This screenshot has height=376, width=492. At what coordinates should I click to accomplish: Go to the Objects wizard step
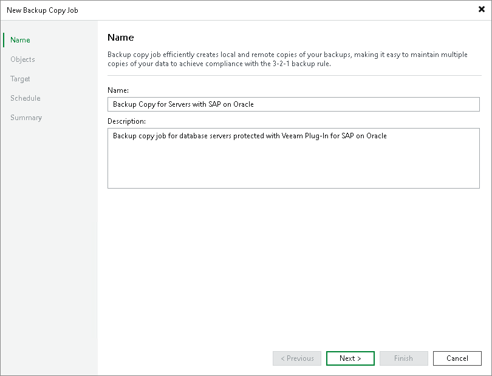tap(22, 59)
